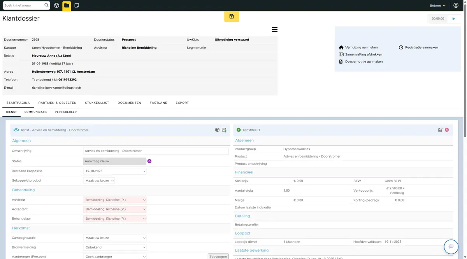The height and width of the screenshot is (259, 467).
Task: Click the Samenvatting afdrukken link
Action: (360, 54)
